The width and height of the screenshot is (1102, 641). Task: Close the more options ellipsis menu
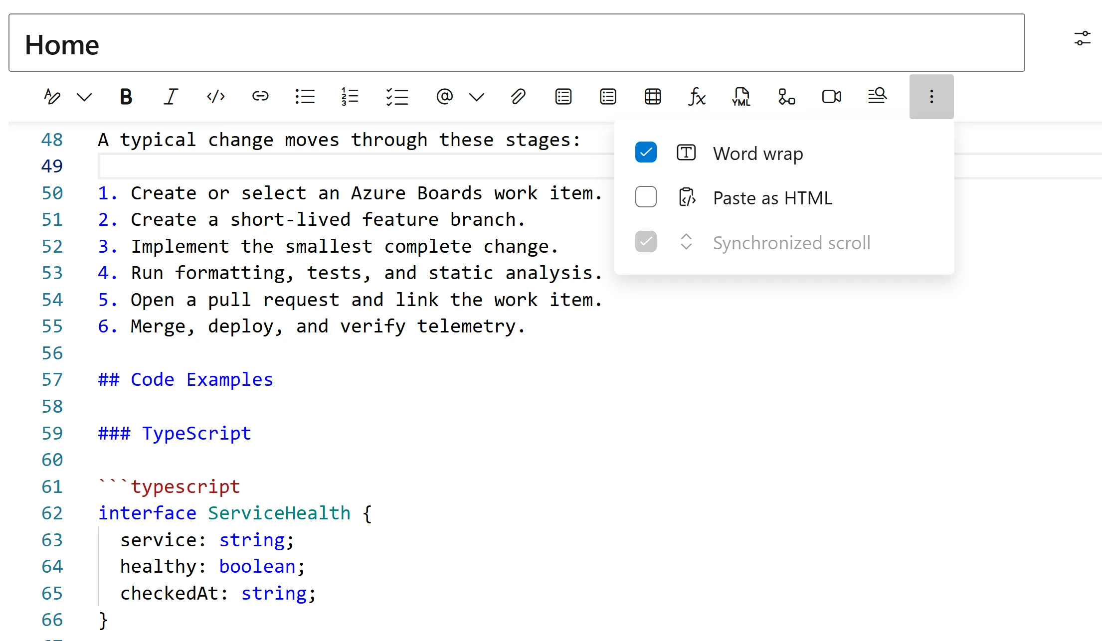(931, 97)
